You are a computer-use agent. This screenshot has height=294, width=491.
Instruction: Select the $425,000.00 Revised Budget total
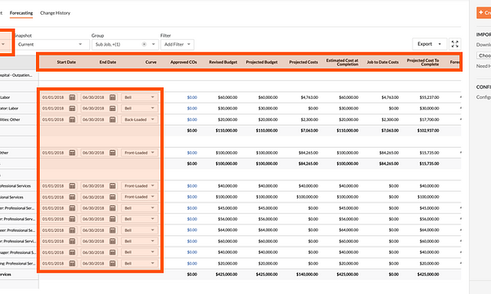pyautogui.click(x=226, y=274)
